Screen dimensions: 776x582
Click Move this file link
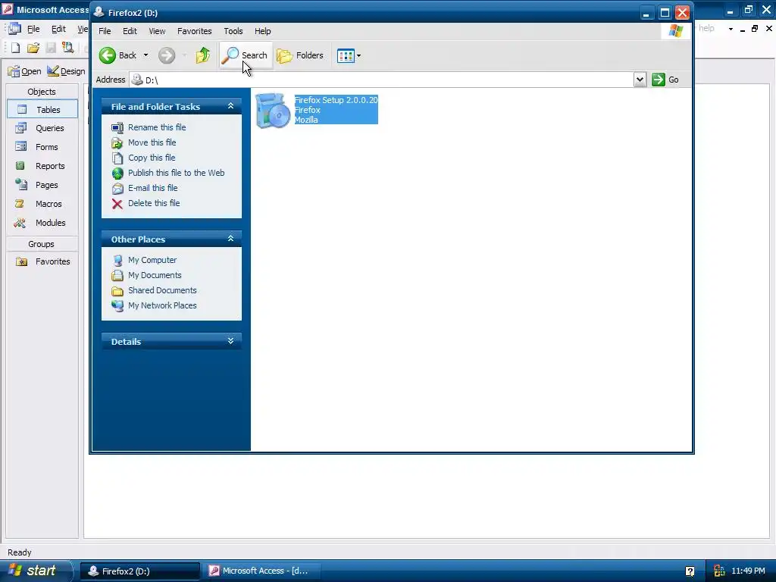click(152, 142)
